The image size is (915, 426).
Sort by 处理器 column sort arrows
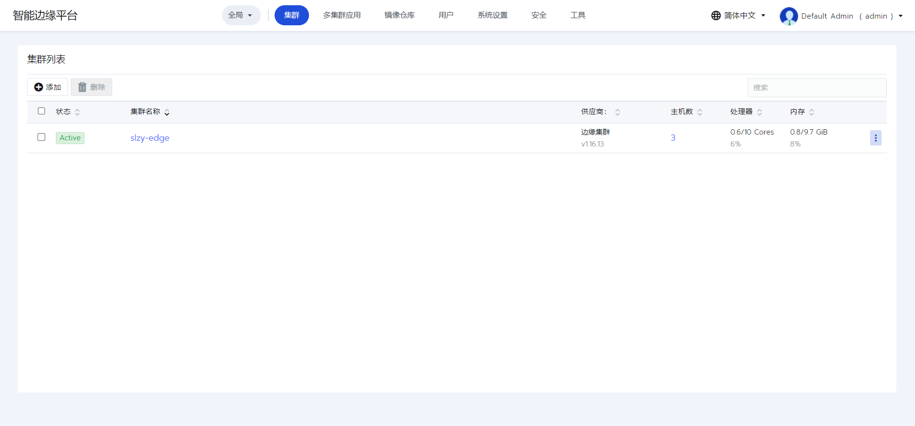pos(759,112)
